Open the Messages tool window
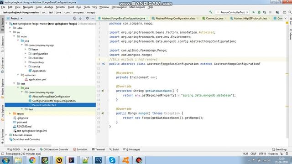Viewport: 292px width, 164px height. pos(131,149)
